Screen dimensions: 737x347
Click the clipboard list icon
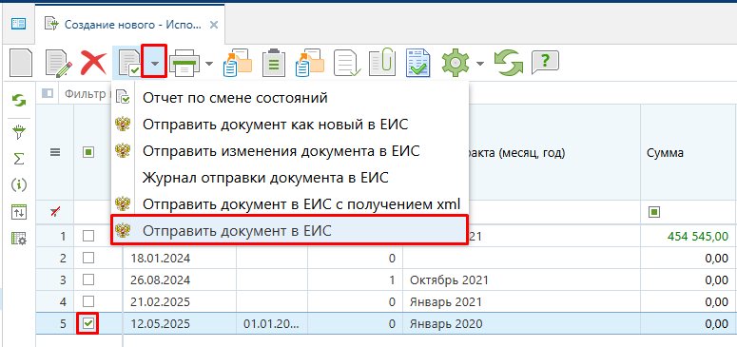click(x=273, y=63)
